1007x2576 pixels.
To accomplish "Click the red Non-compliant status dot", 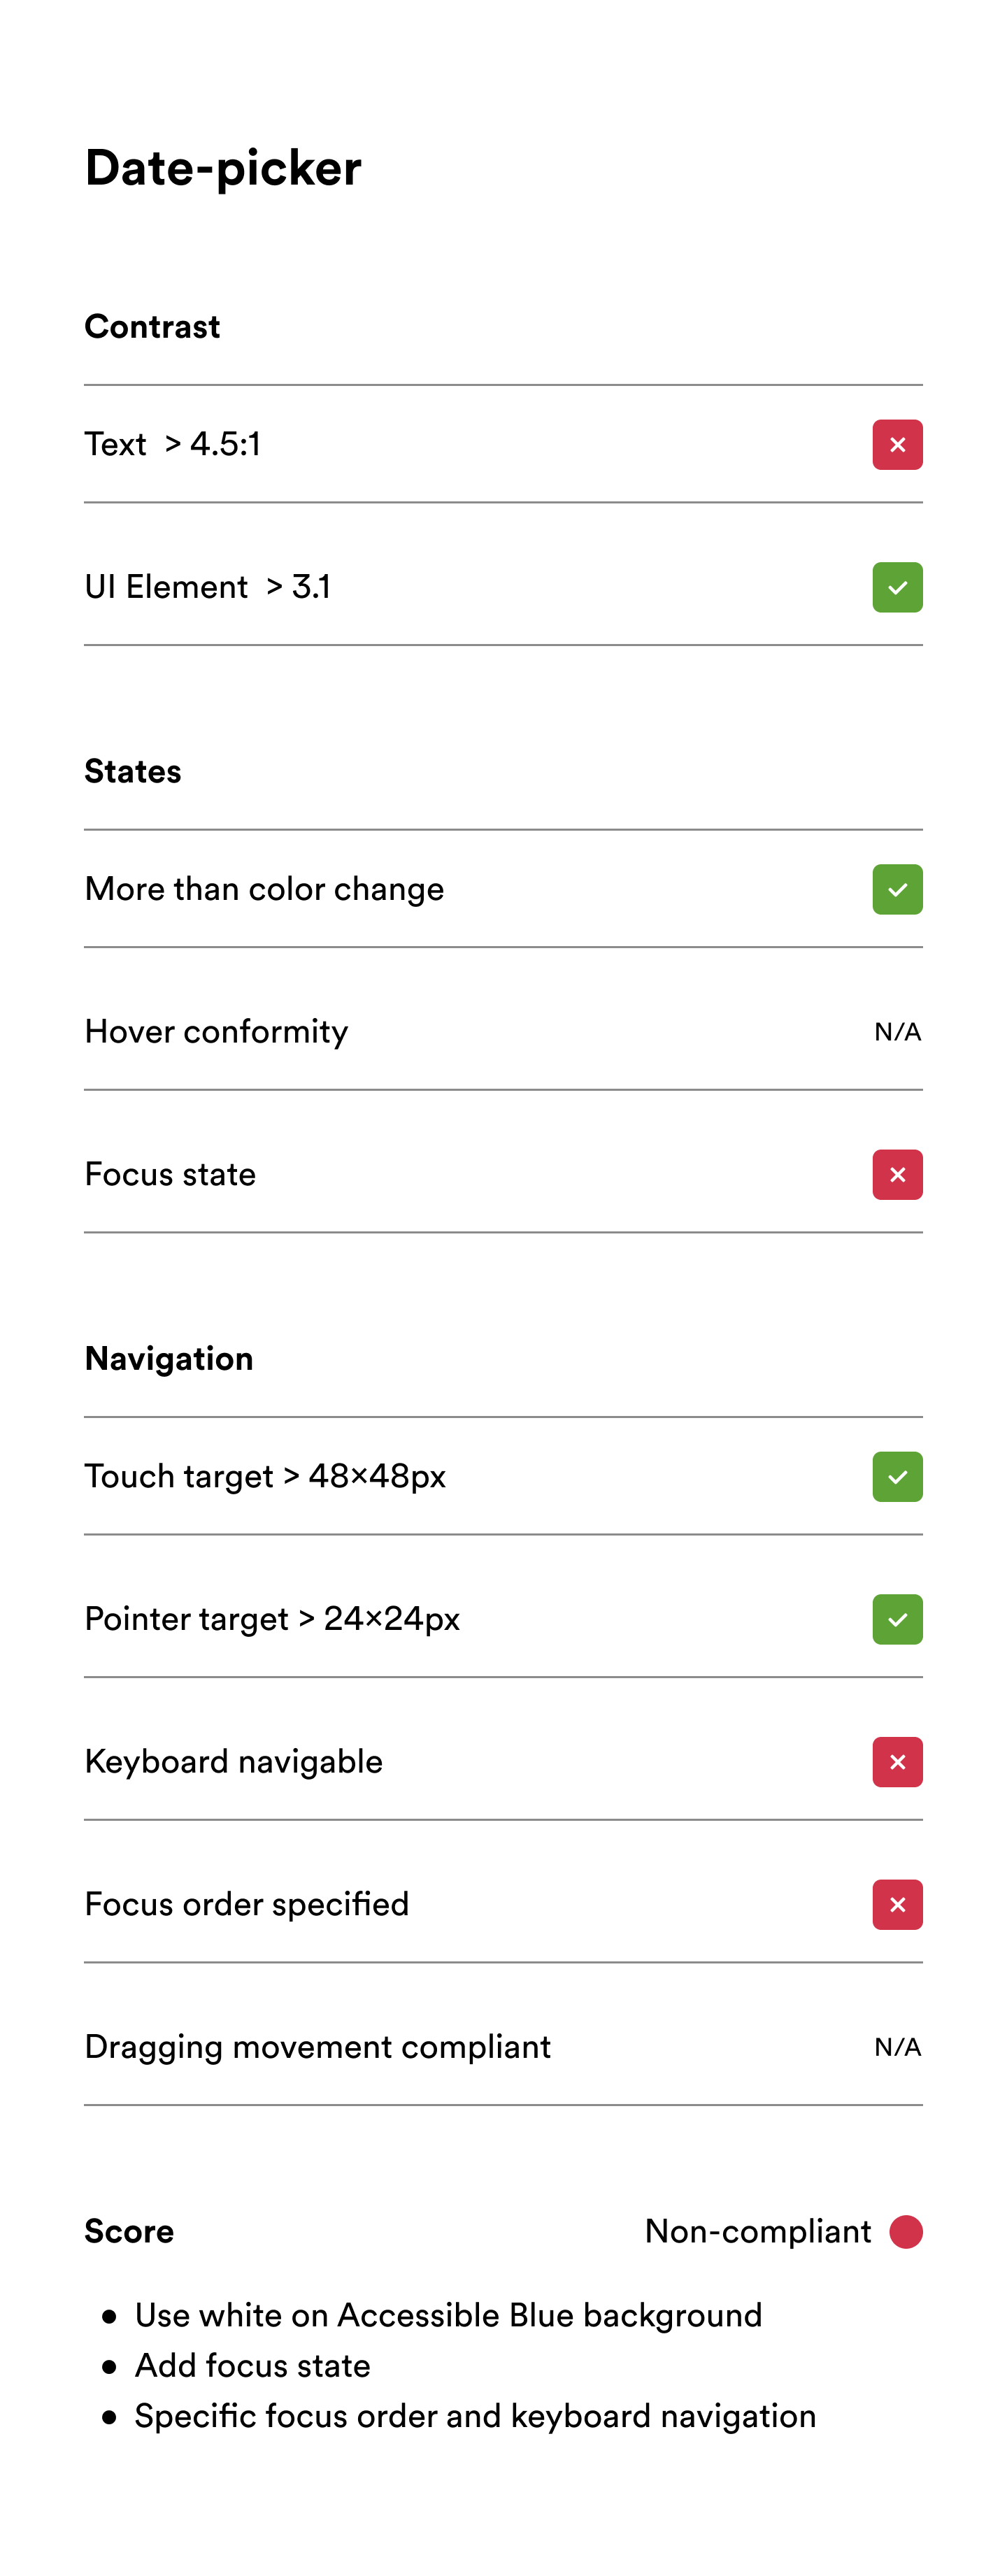I will [x=906, y=2231].
